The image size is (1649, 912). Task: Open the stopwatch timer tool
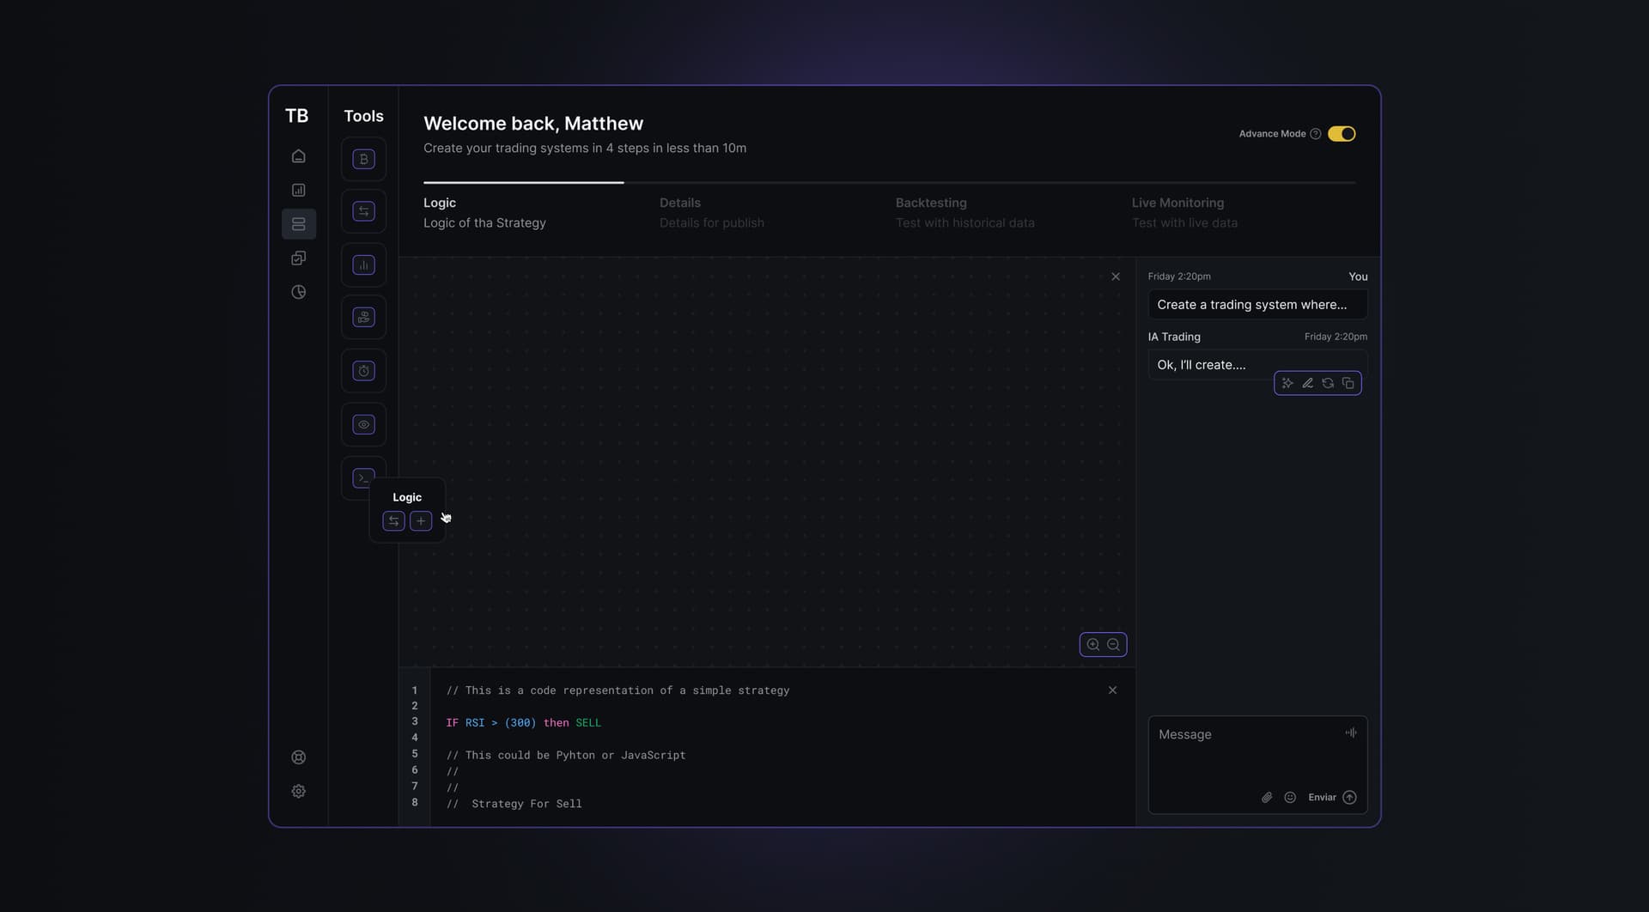pyautogui.click(x=363, y=371)
